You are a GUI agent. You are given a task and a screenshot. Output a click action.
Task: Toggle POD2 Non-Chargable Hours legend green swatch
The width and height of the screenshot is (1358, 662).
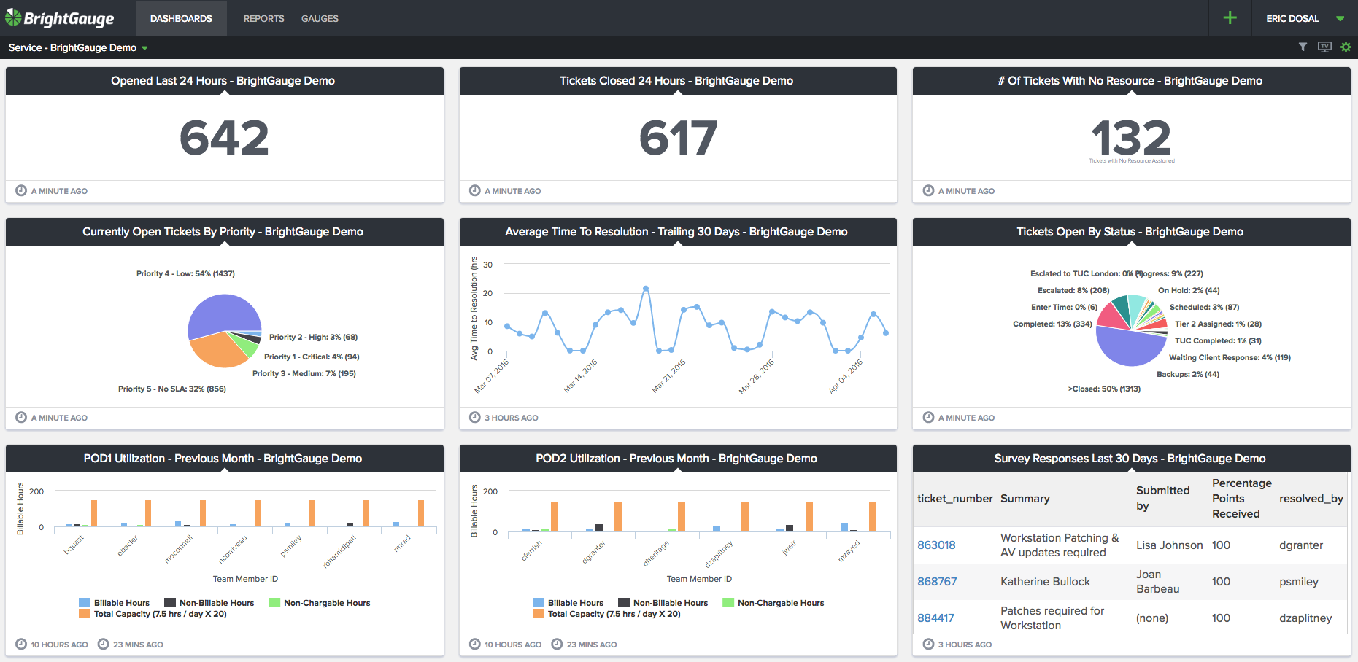click(x=728, y=603)
